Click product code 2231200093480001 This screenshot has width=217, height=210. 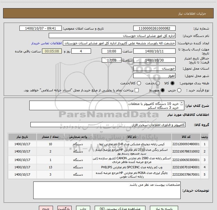[186, 144]
